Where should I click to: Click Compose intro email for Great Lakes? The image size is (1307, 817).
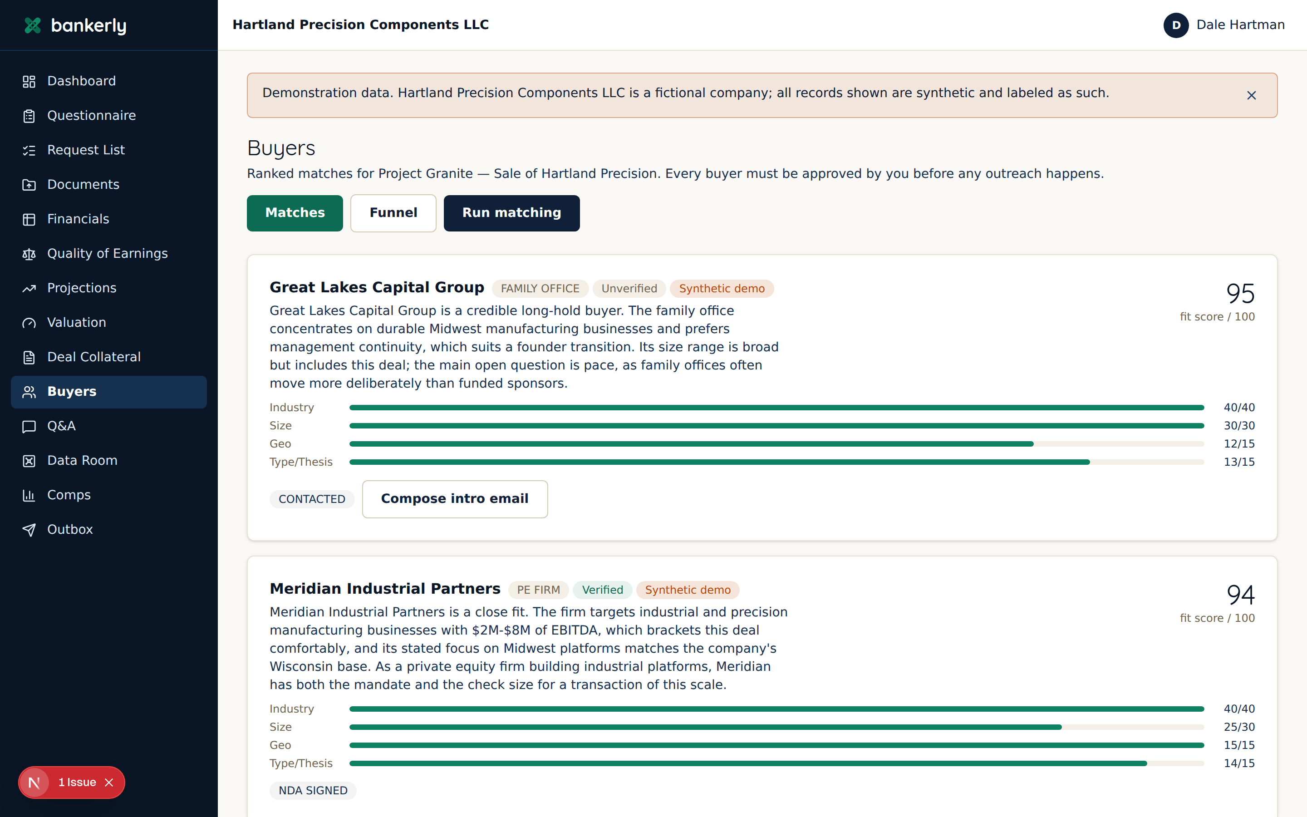click(455, 499)
